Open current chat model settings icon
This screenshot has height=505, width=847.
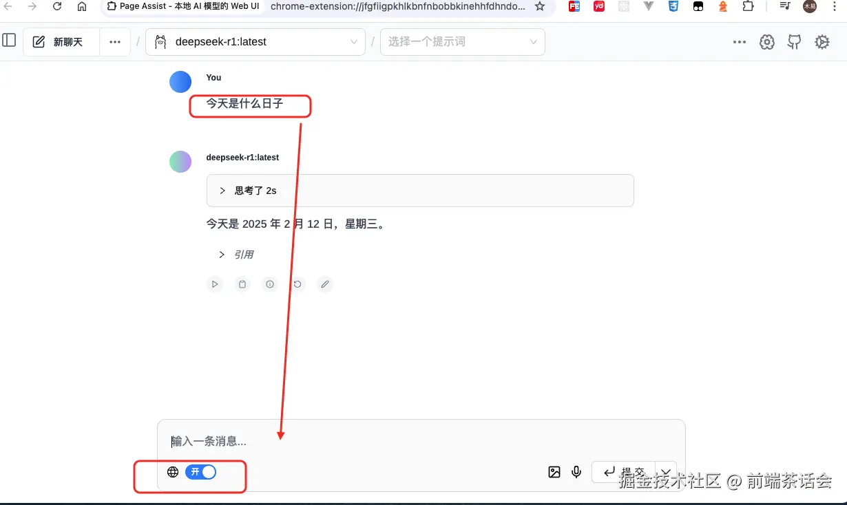tap(767, 42)
